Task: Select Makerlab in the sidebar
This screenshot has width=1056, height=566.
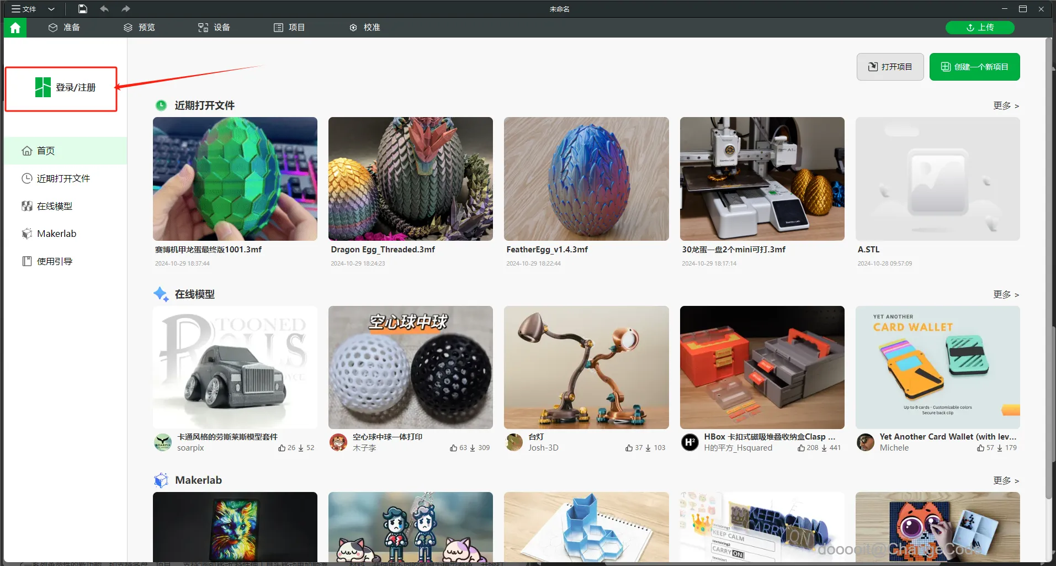Action: [66, 234]
